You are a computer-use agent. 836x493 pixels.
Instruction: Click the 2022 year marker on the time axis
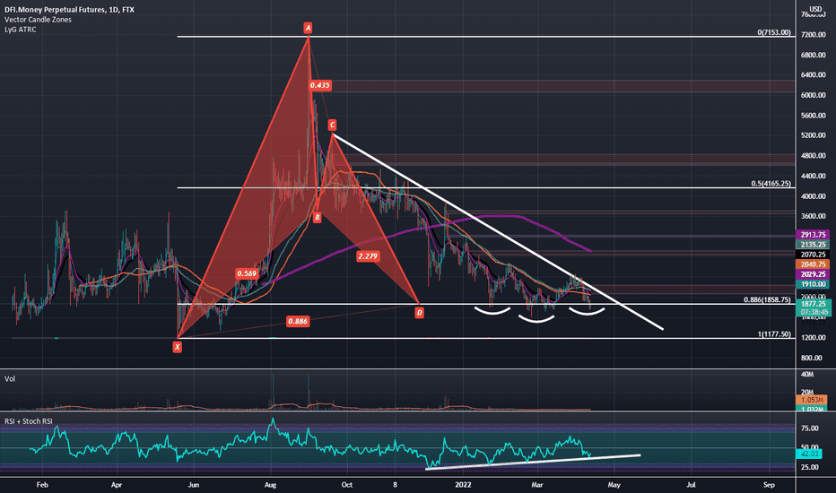[463, 485]
